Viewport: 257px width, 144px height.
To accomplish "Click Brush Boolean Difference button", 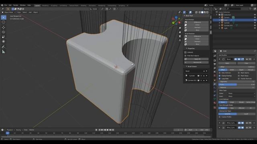I will [x=196, y=36].
